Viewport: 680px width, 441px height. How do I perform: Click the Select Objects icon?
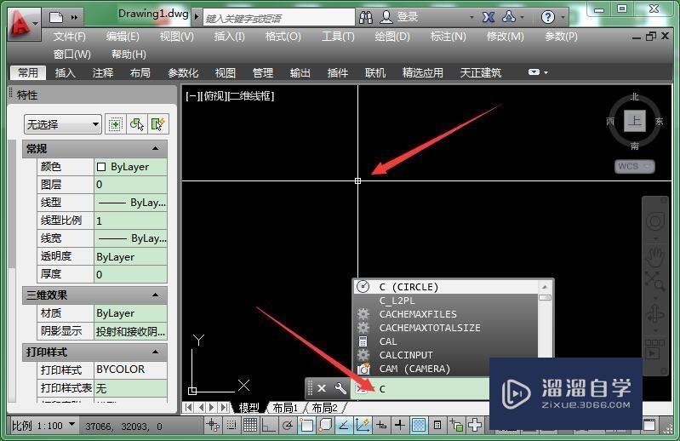coord(137,125)
